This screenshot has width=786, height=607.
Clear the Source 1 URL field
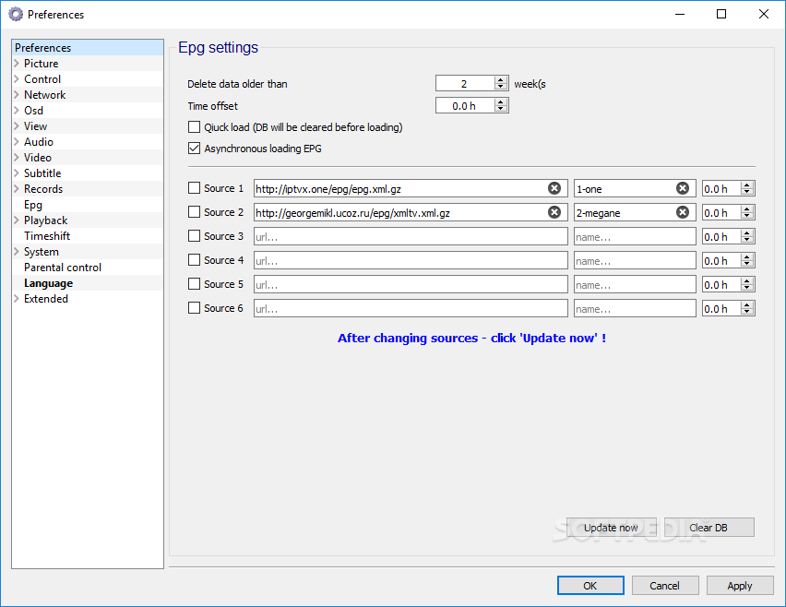coord(554,188)
